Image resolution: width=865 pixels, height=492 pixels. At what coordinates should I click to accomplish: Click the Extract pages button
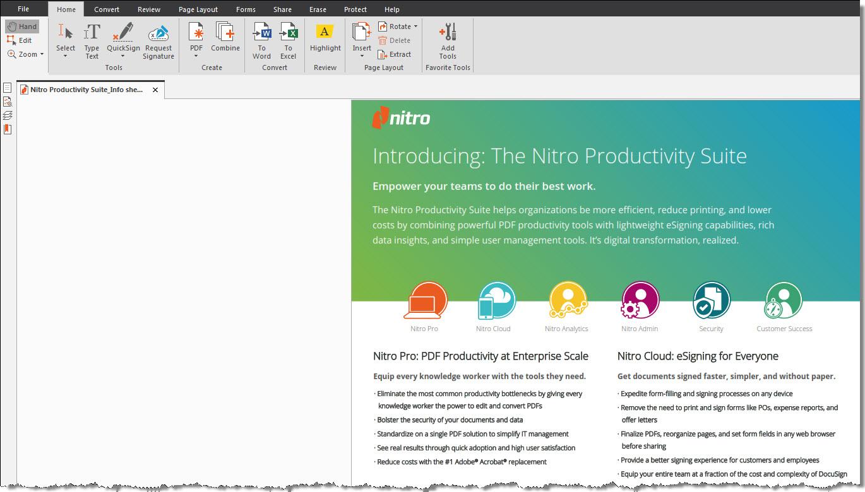[395, 54]
